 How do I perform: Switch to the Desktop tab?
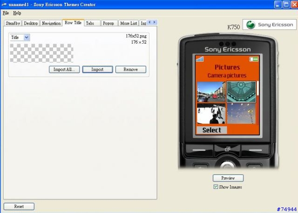click(x=31, y=23)
